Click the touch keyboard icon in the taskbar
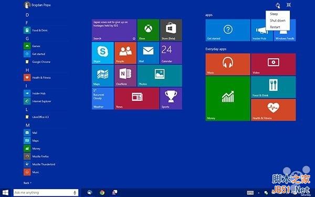 tap(250, 193)
